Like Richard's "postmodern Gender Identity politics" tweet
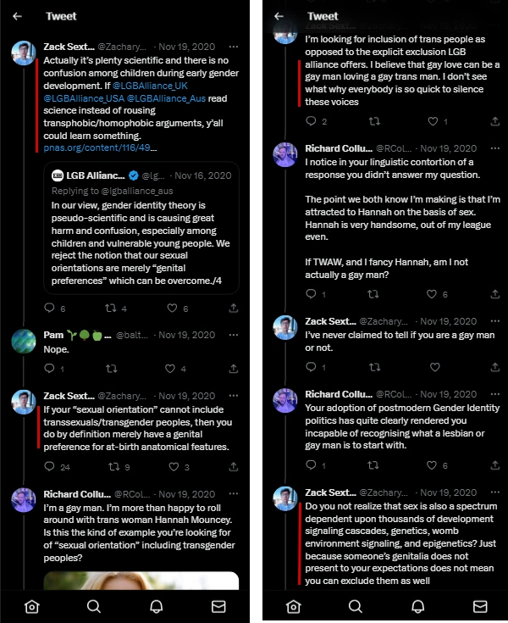The width and height of the screenshot is (508, 623). 433,465
